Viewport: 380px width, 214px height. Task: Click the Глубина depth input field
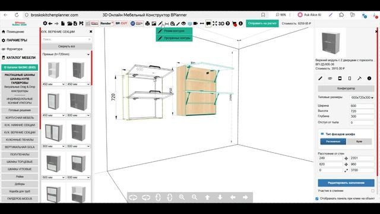tap(362, 117)
